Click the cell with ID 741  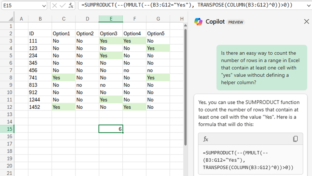(x=40, y=78)
